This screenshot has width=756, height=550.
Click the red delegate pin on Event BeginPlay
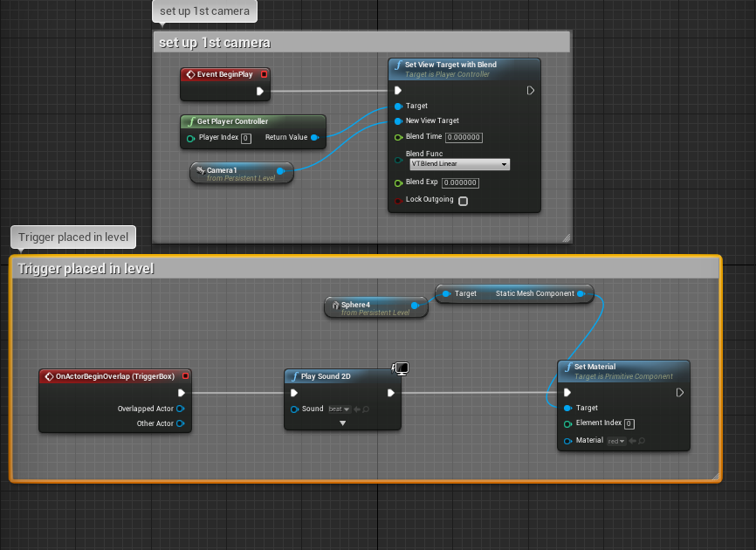[x=265, y=75]
